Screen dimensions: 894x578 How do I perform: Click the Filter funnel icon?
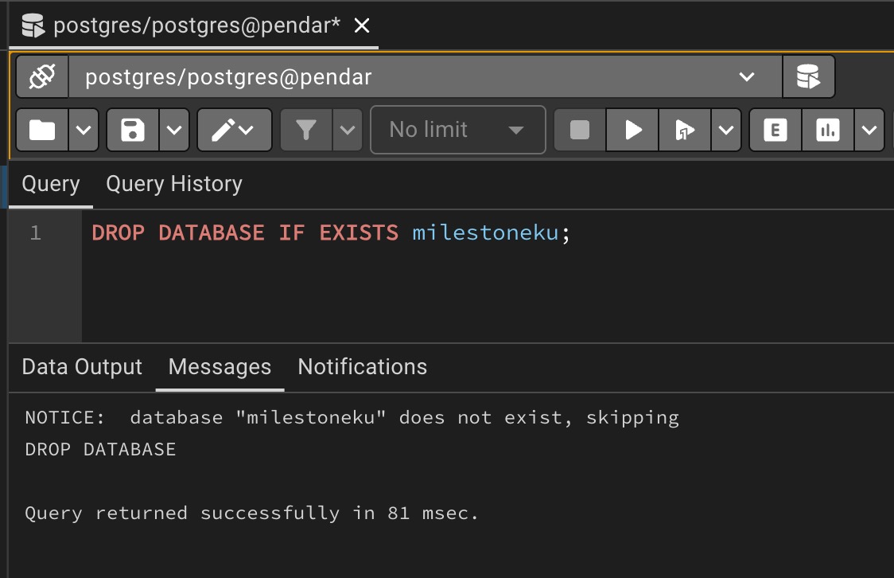click(306, 130)
